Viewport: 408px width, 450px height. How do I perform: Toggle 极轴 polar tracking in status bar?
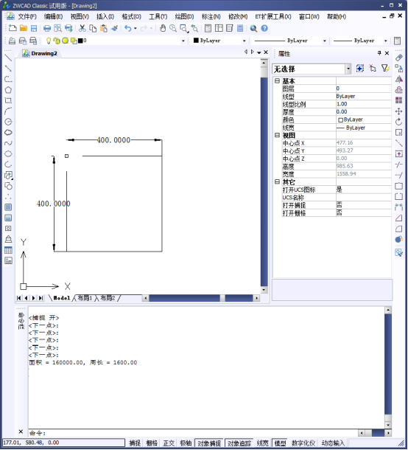186,443
